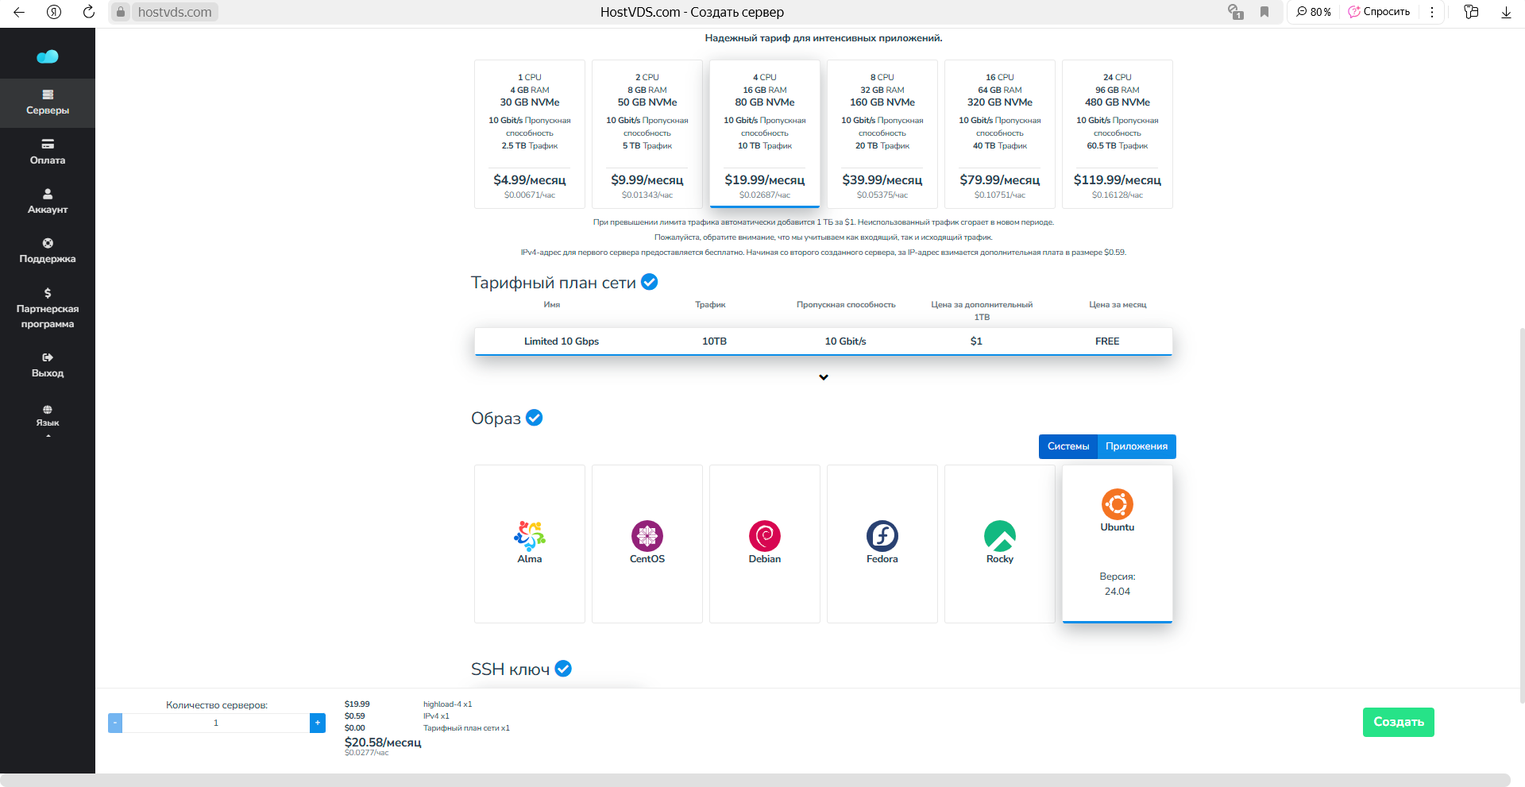The width and height of the screenshot is (1525, 787).
Task: Open the Серверы sidebar section
Action: pyautogui.click(x=48, y=103)
